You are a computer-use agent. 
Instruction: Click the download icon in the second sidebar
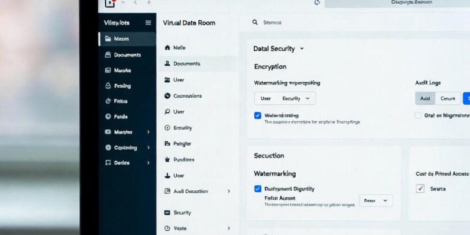point(167,175)
